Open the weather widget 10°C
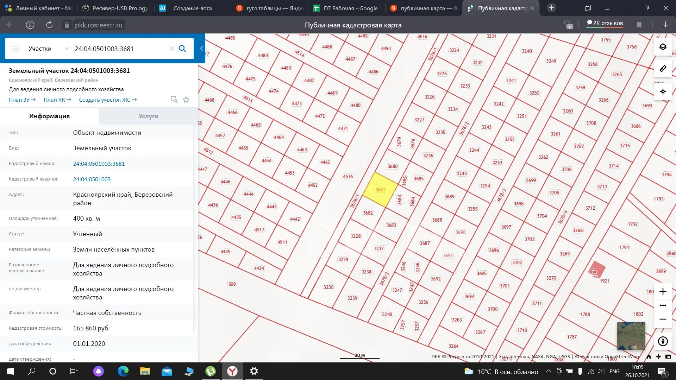 coord(501,372)
